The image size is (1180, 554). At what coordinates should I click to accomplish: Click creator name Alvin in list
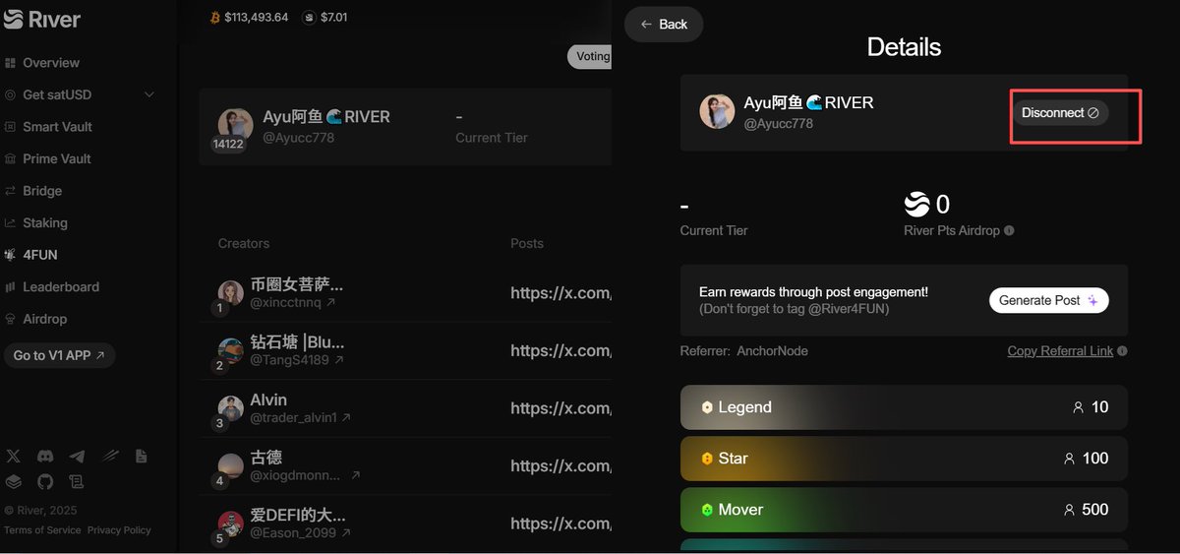[268, 400]
